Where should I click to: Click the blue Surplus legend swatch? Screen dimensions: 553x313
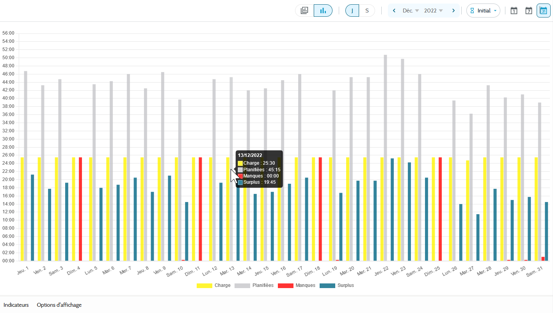coord(327,285)
